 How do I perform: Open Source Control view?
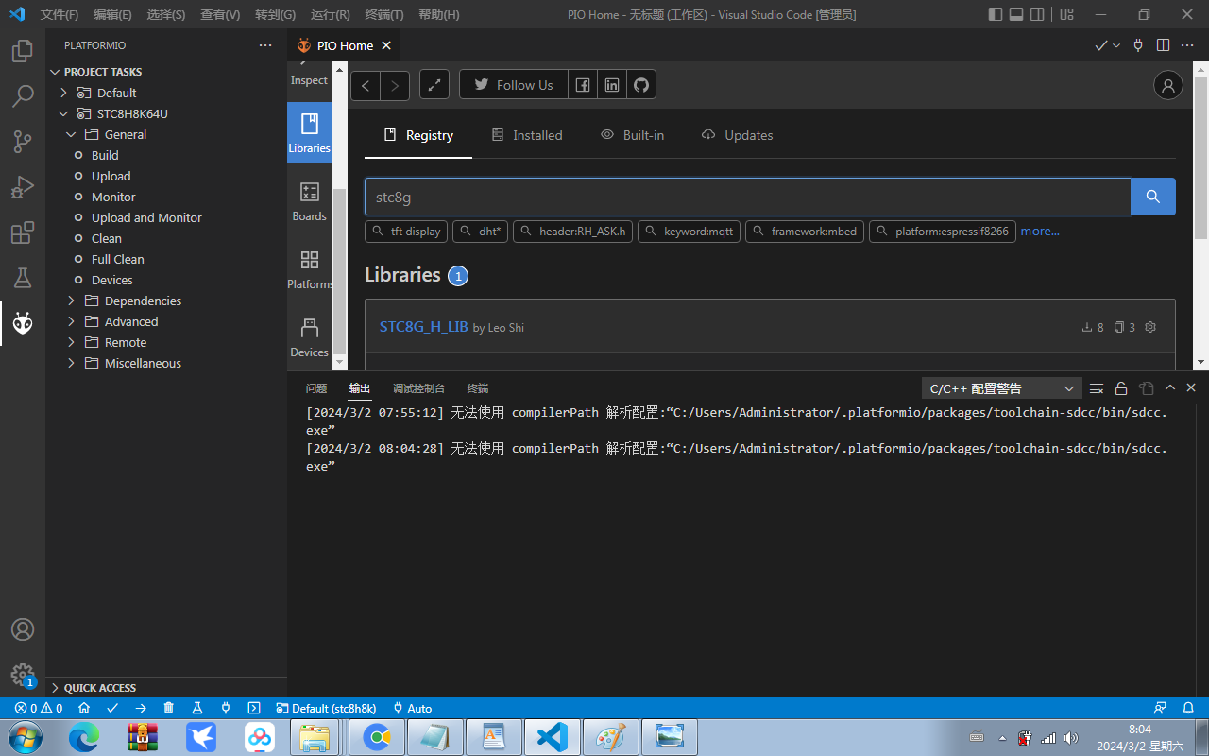click(23, 142)
